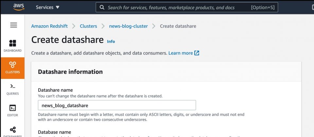The height and width of the screenshot is (137, 314).
Task: Open the Learn more link
Action: tap(181, 53)
